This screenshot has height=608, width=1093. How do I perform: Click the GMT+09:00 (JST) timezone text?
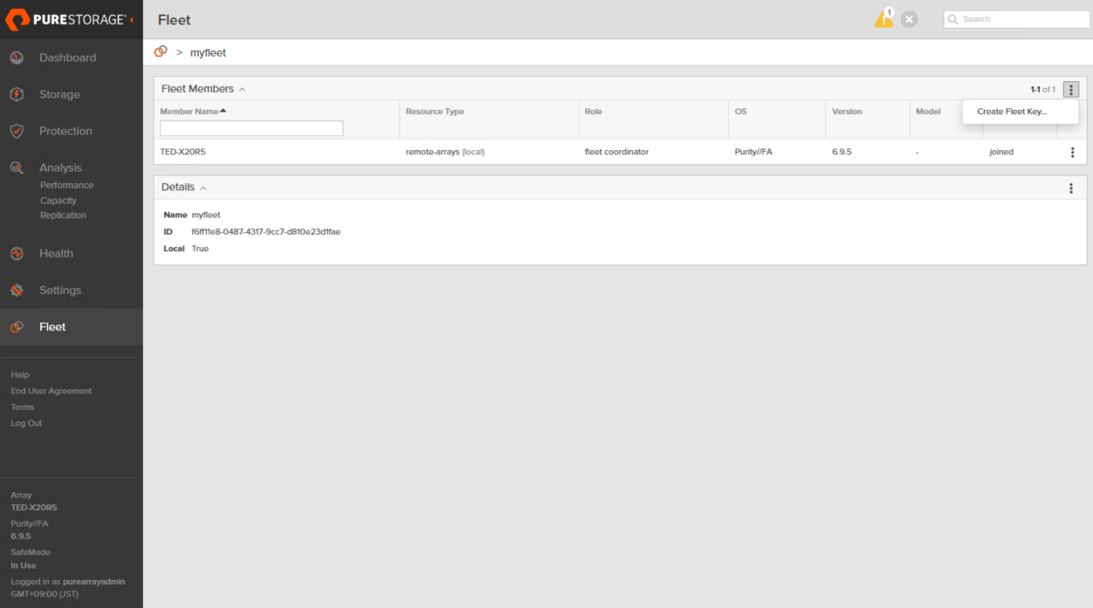click(x=45, y=594)
